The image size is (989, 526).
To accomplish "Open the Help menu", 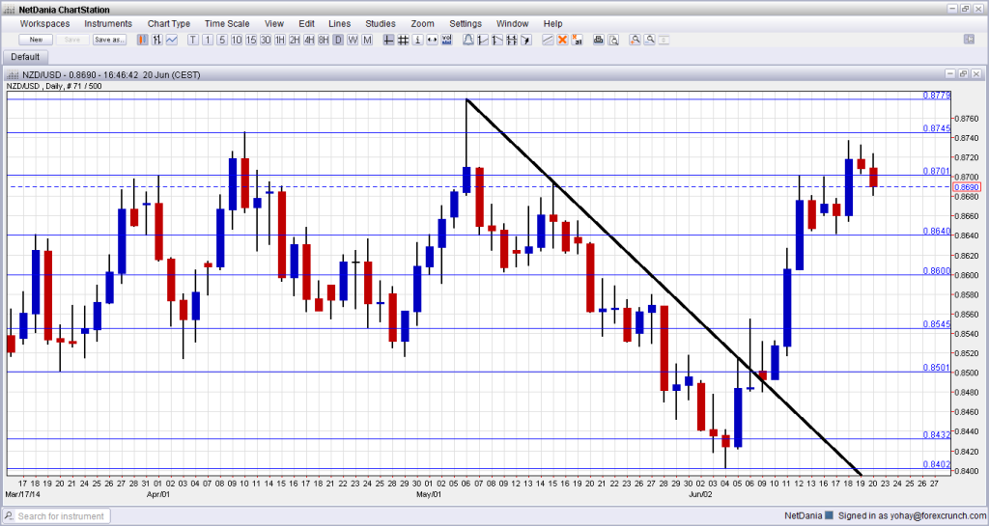I will [552, 23].
